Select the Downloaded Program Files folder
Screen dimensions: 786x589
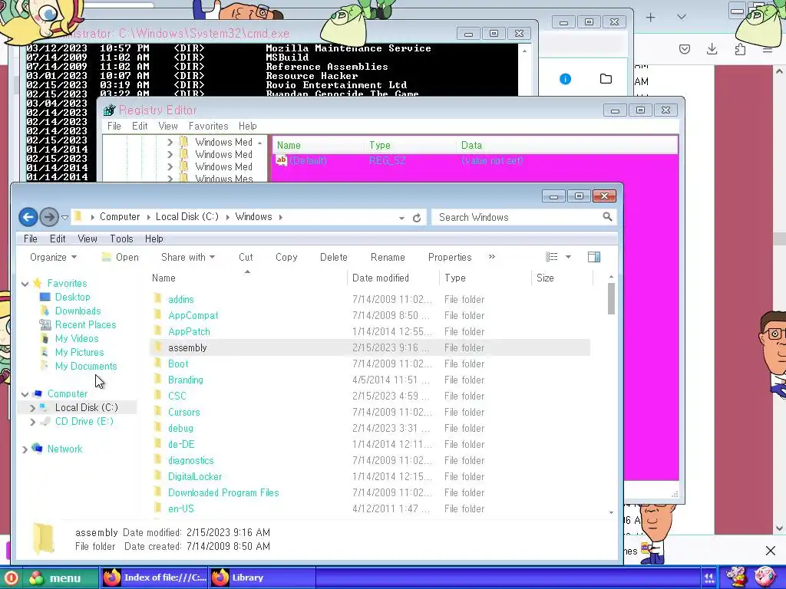pos(223,493)
